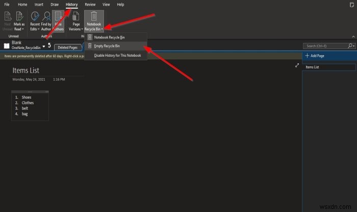Click list item belt
The image size is (357, 212).
click(x=25, y=108)
